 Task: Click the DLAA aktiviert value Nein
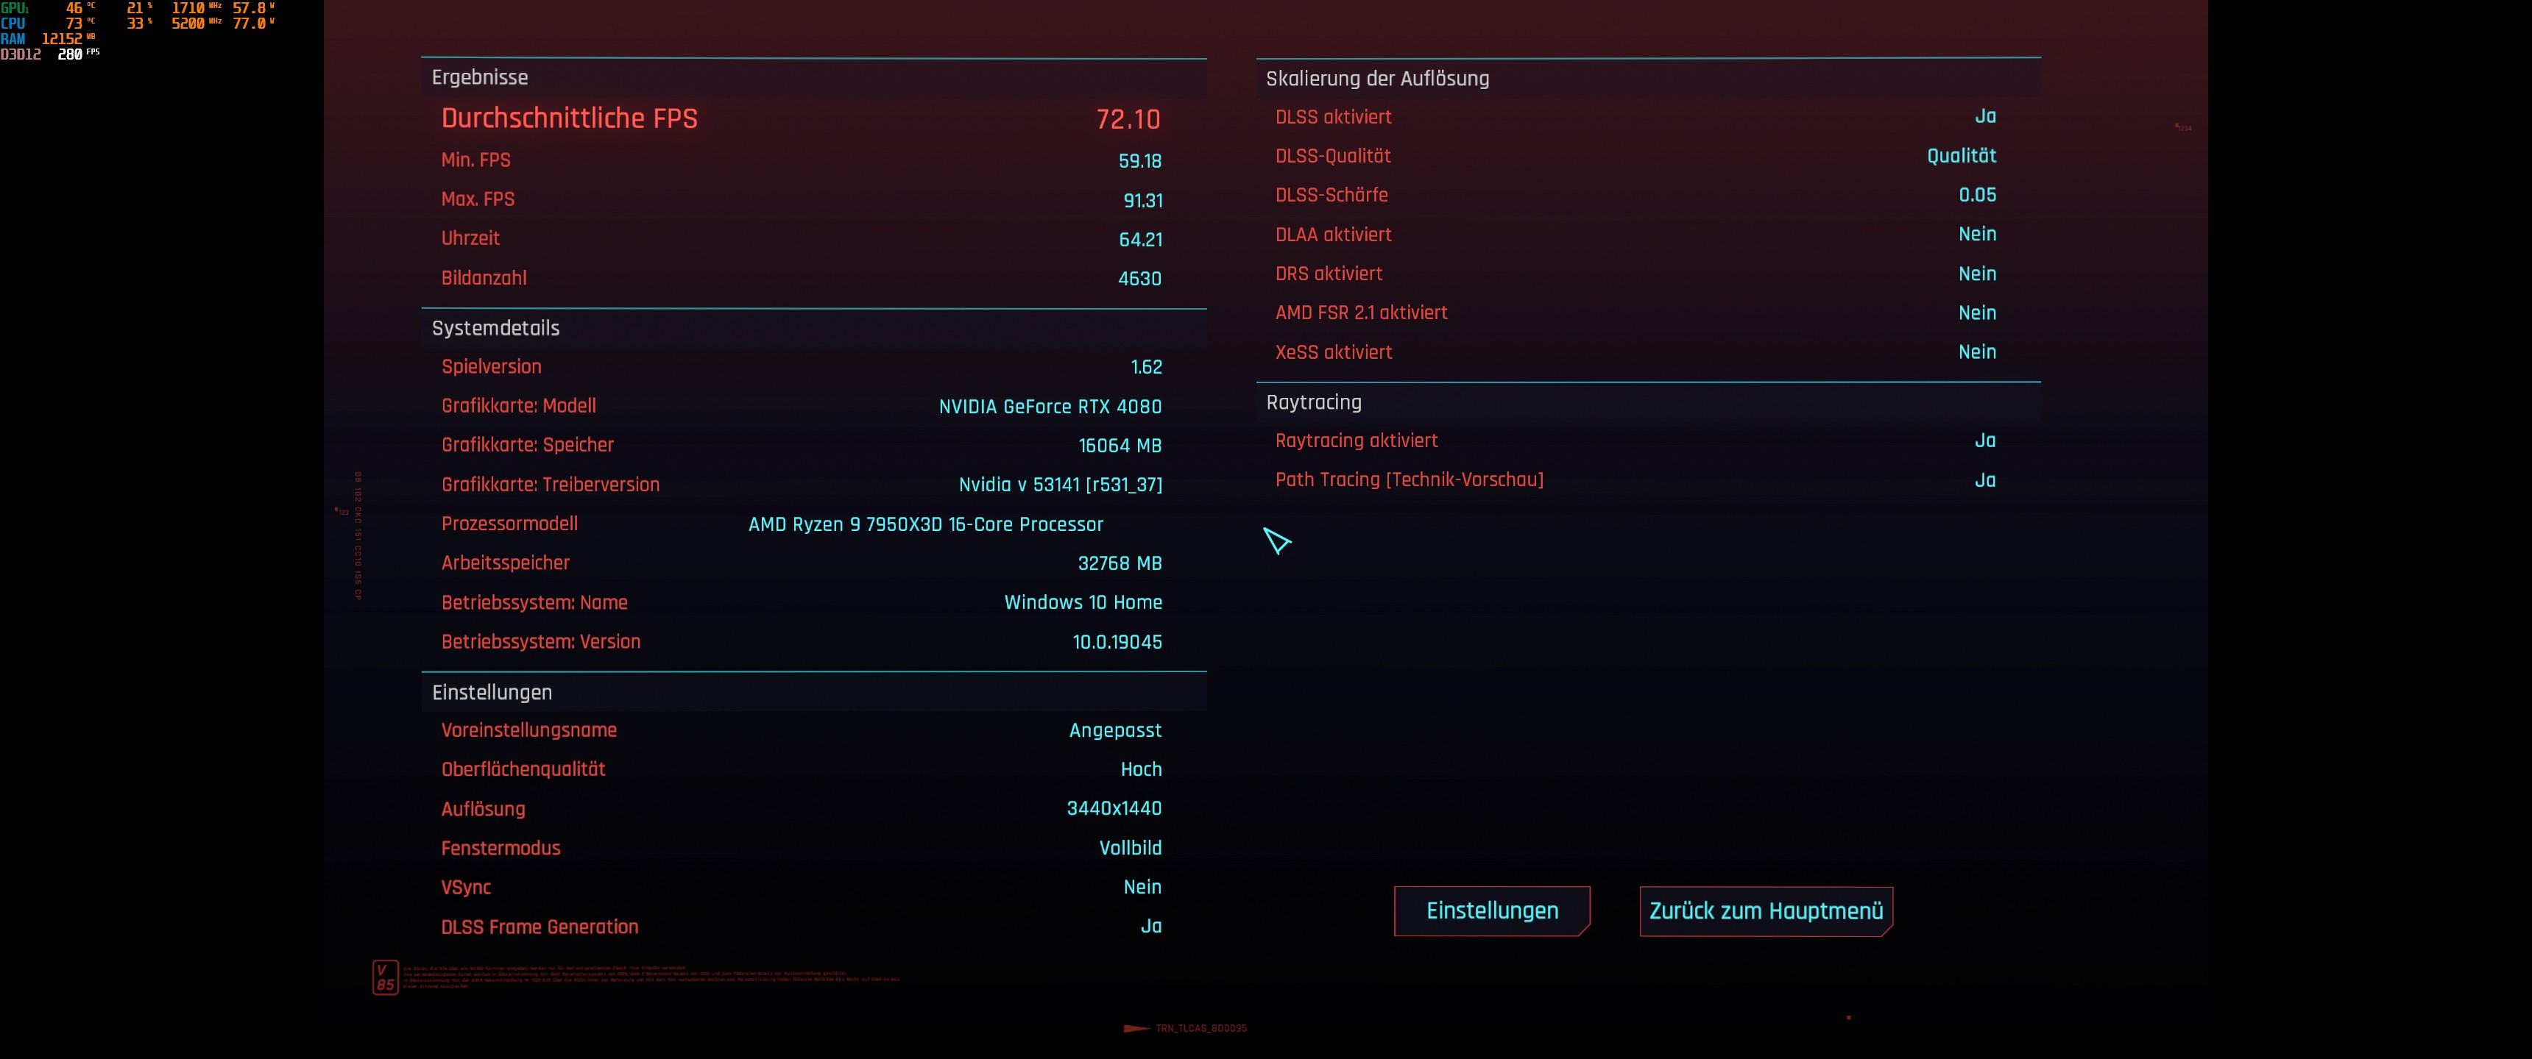(x=1976, y=234)
